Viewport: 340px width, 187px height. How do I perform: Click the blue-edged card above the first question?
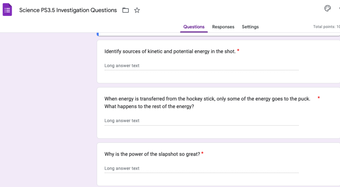point(219,34)
